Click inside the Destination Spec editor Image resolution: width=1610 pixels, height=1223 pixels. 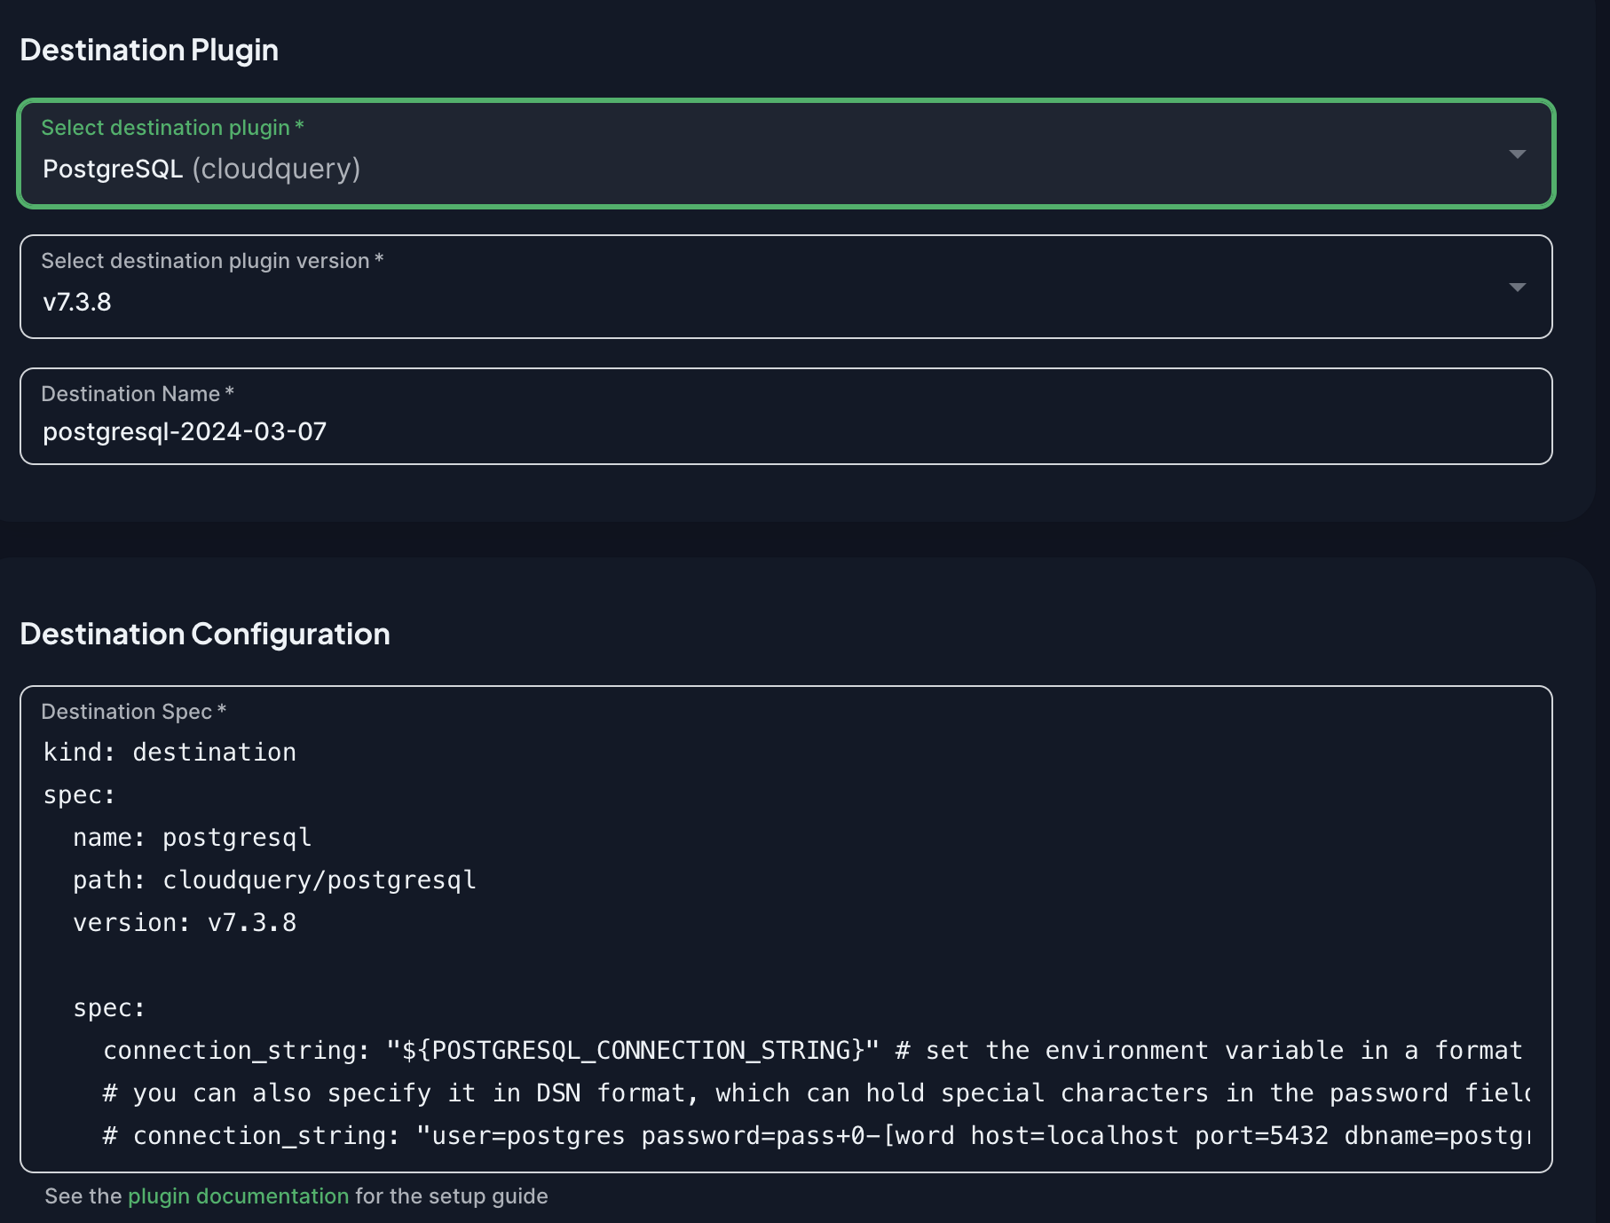click(x=785, y=929)
